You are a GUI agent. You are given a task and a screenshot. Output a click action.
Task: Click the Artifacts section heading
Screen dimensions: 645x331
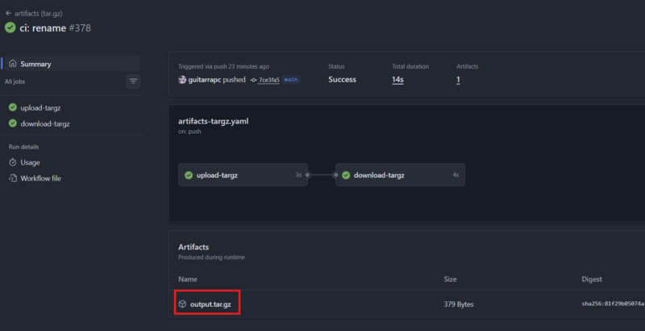click(193, 247)
